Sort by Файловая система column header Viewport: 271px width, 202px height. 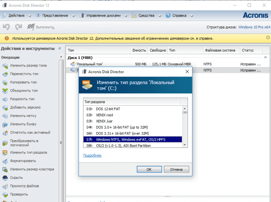(222, 50)
